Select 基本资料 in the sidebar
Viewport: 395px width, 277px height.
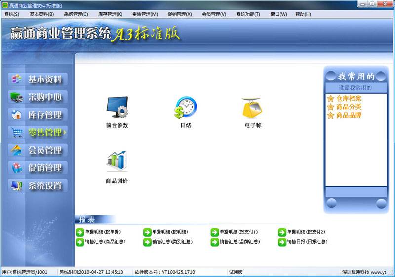tap(38, 79)
